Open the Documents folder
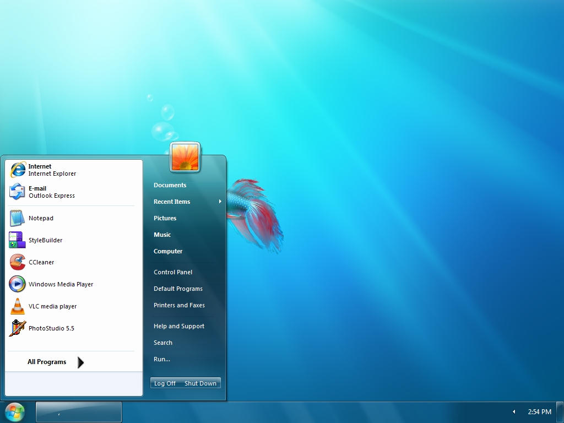The image size is (564, 423). click(170, 185)
